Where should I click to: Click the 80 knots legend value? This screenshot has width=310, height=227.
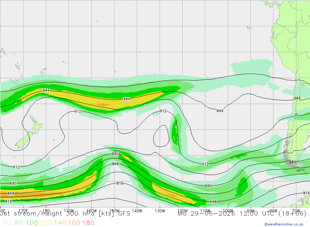coord(18,223)
